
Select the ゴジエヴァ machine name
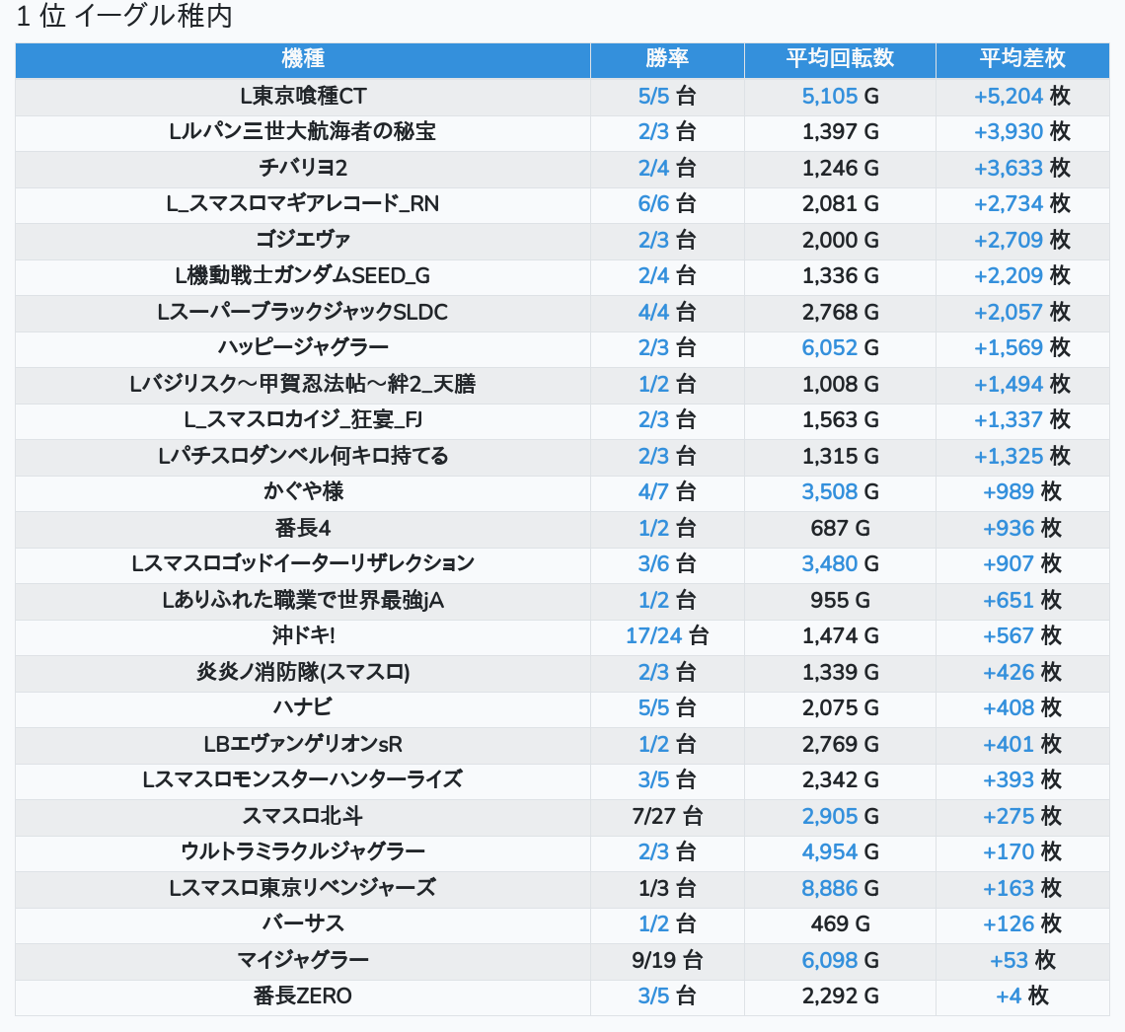(303, 240)
